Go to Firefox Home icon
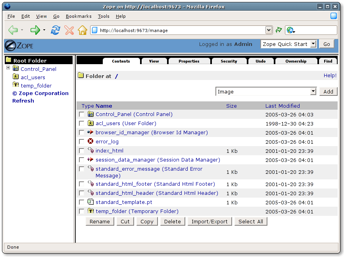The image size is (344, 257). [x=83, y=30]
